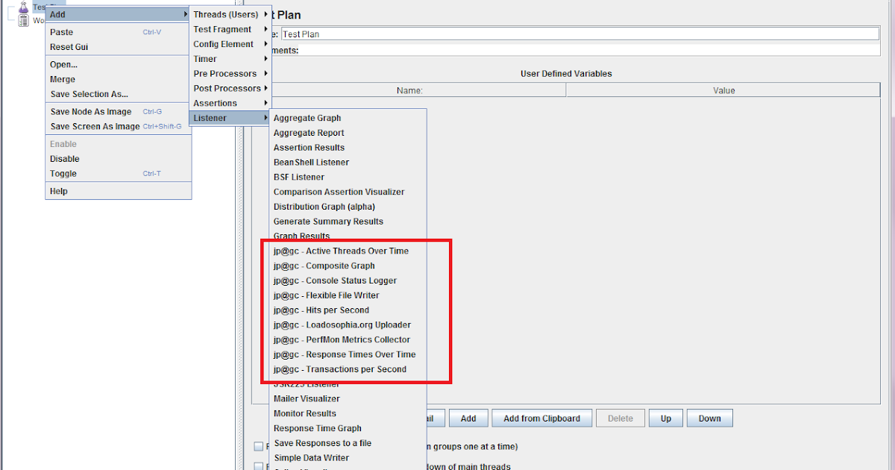Click the Test Plan flask icon in tree

tap(24, 7)
